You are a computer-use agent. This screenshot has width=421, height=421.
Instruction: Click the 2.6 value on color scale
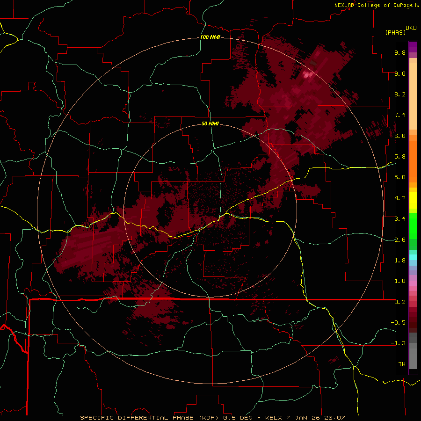(400, 240)
